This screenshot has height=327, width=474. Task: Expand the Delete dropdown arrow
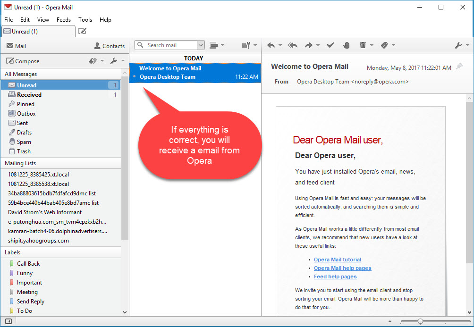pos(372,45)
